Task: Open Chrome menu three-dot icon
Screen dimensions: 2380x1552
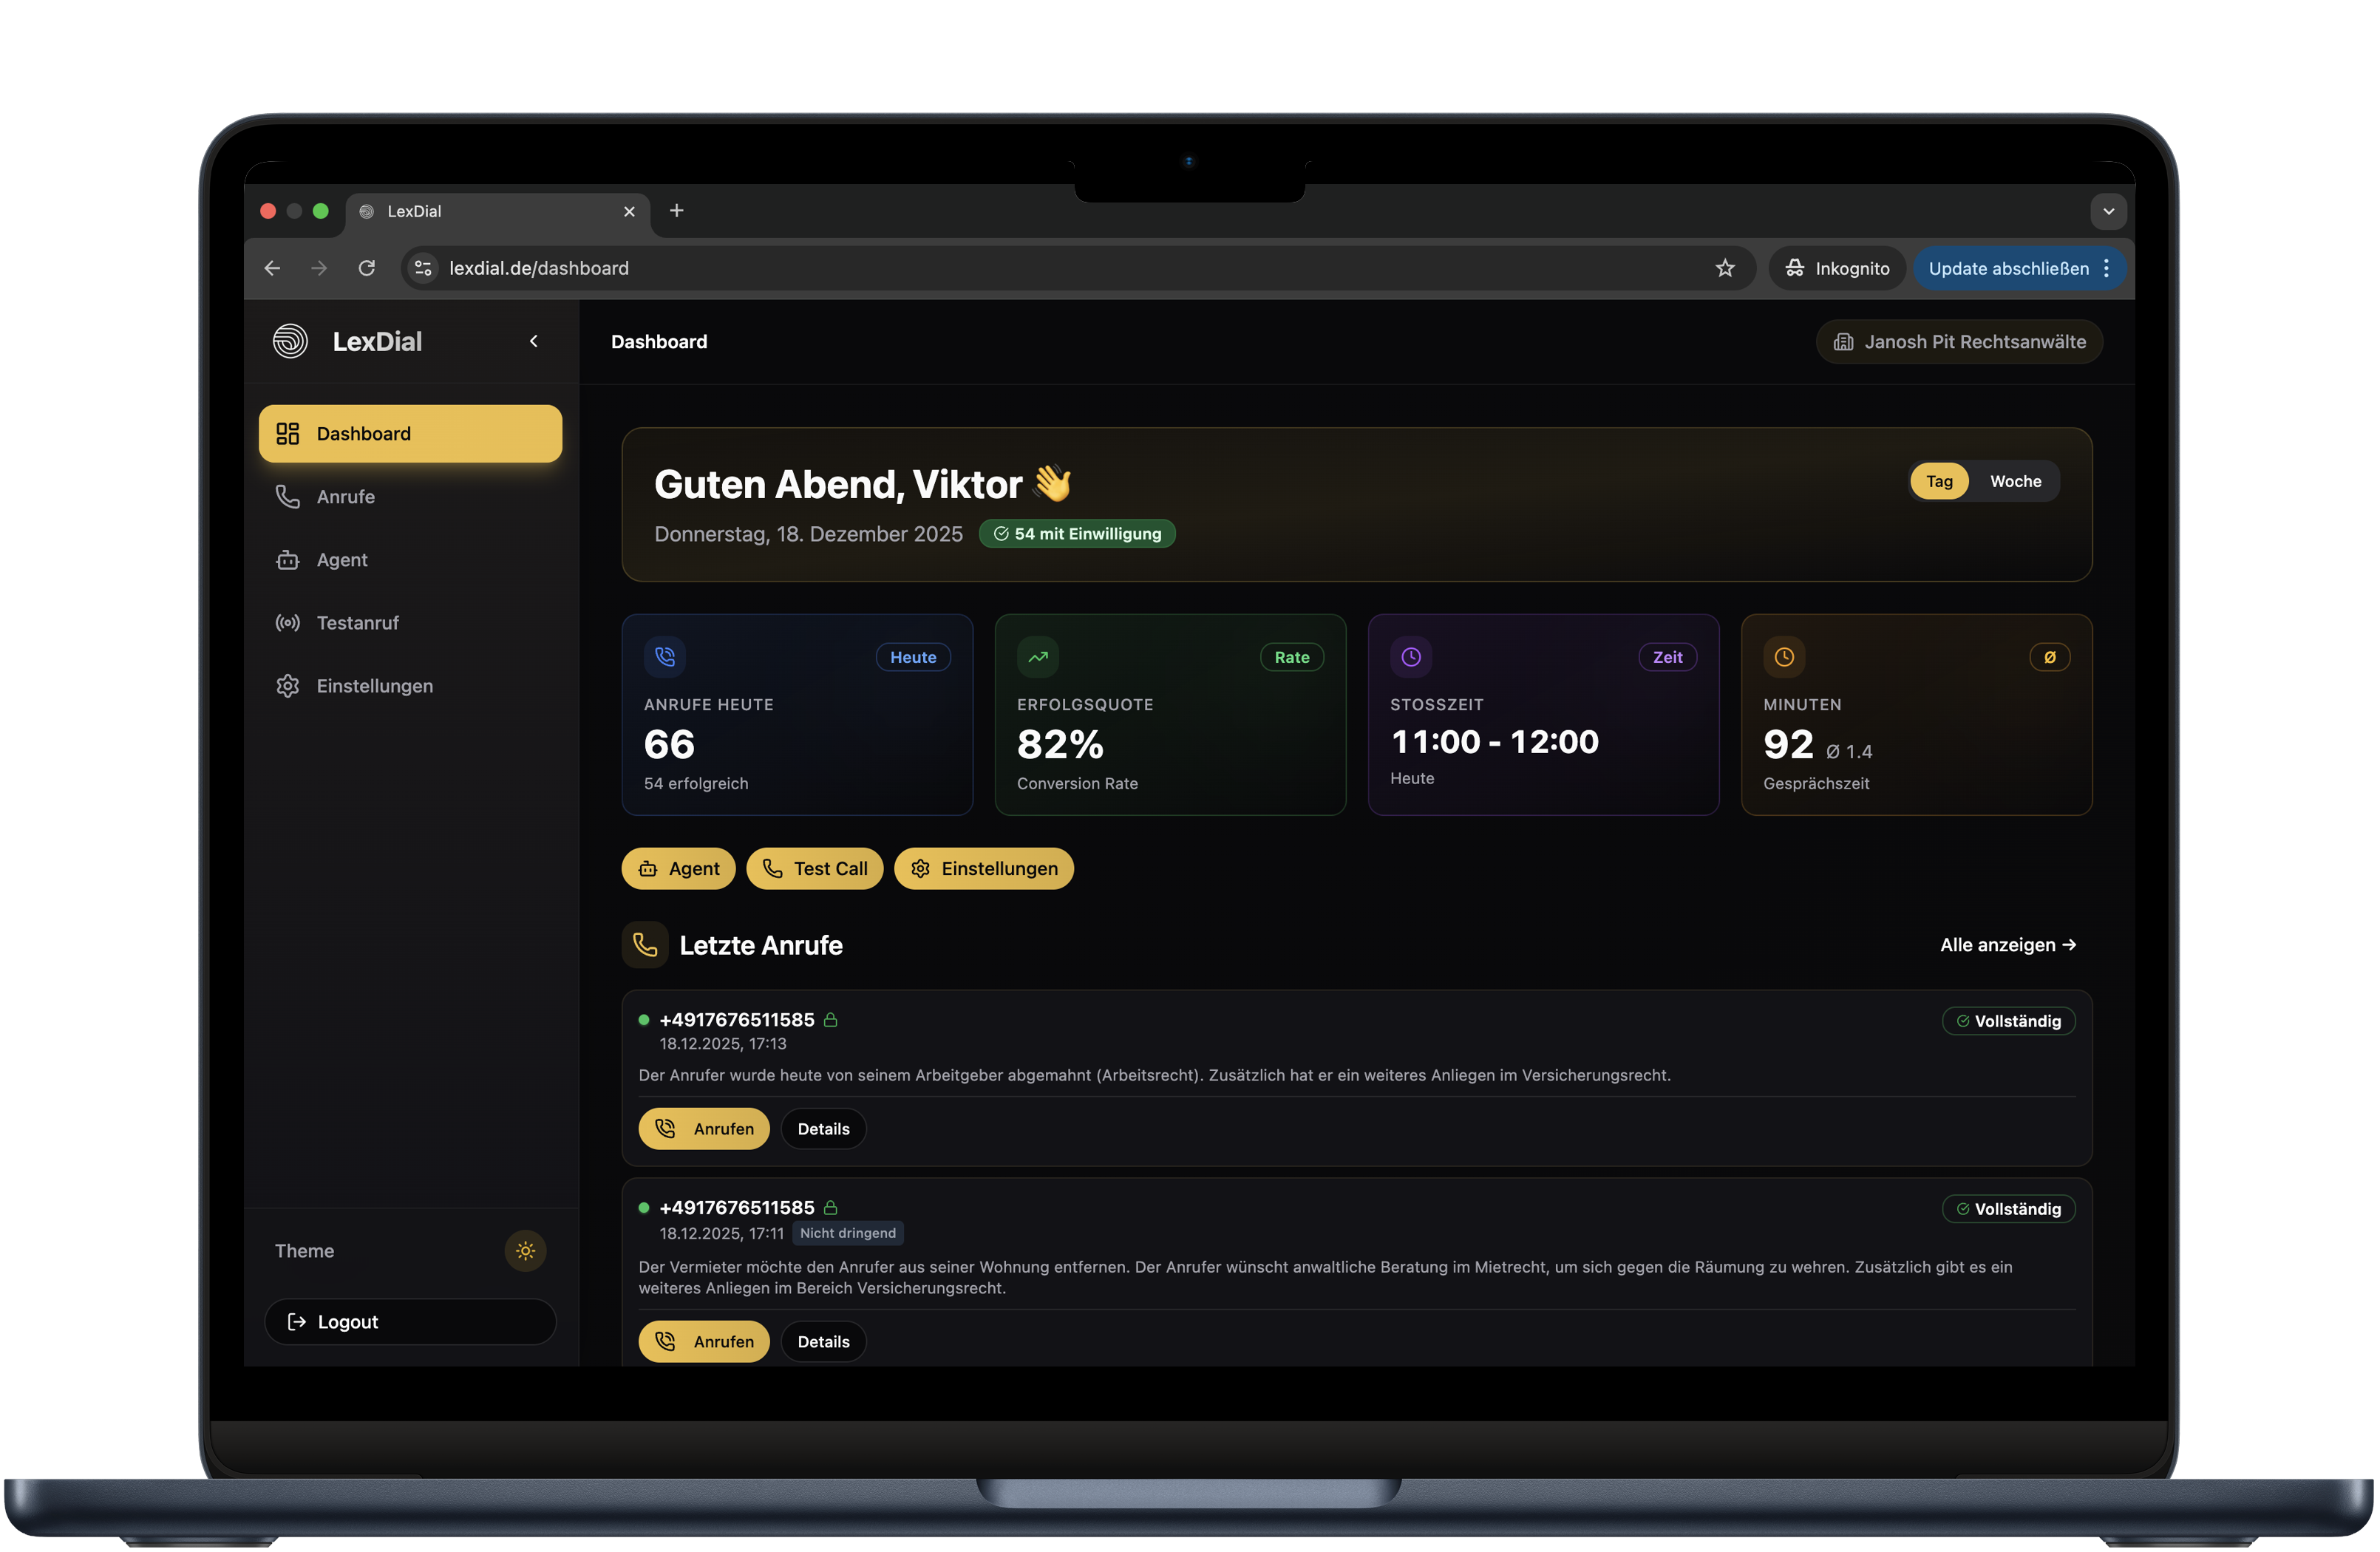Action: pyautogui.click(x=2106, y=268)
